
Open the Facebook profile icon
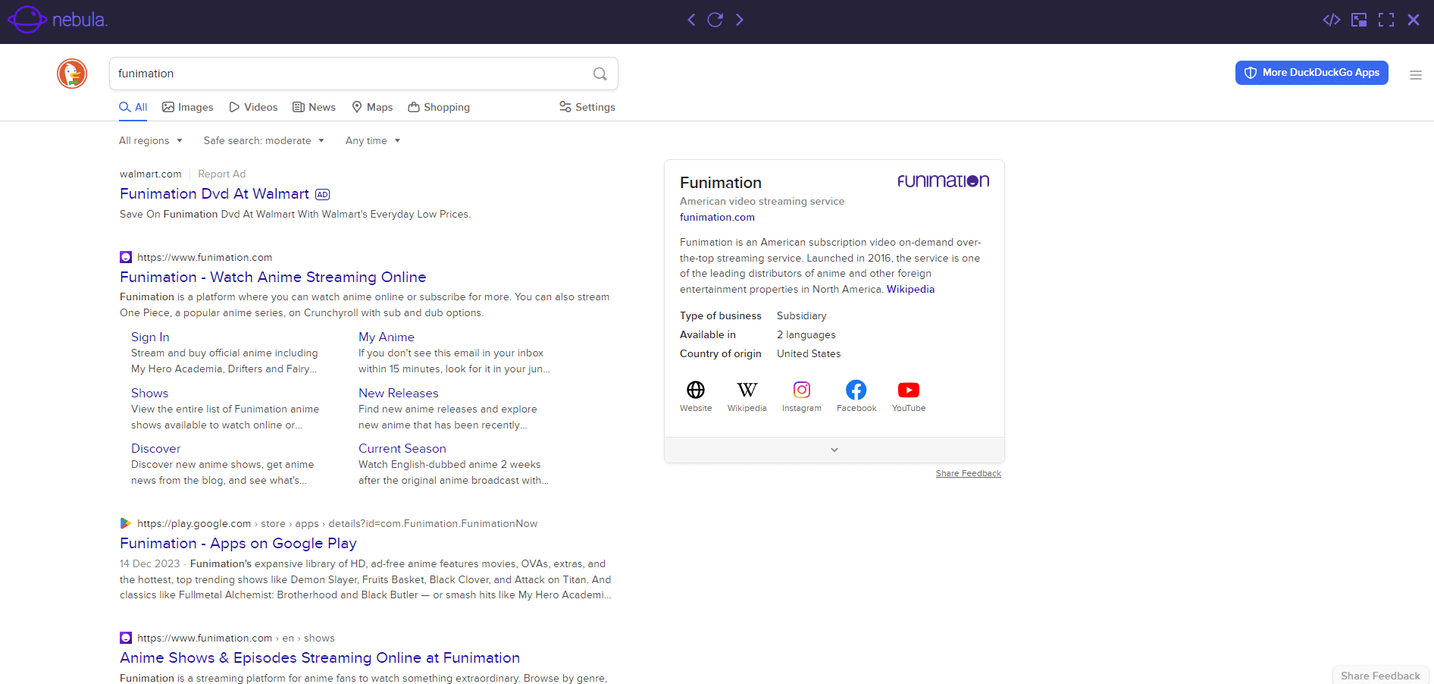(x=856, y=390)
